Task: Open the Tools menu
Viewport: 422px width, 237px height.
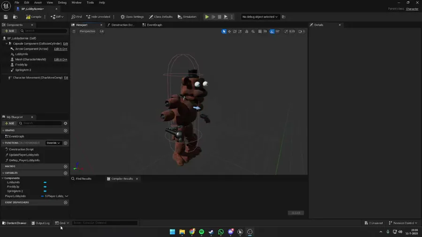Action: [90, 2]
